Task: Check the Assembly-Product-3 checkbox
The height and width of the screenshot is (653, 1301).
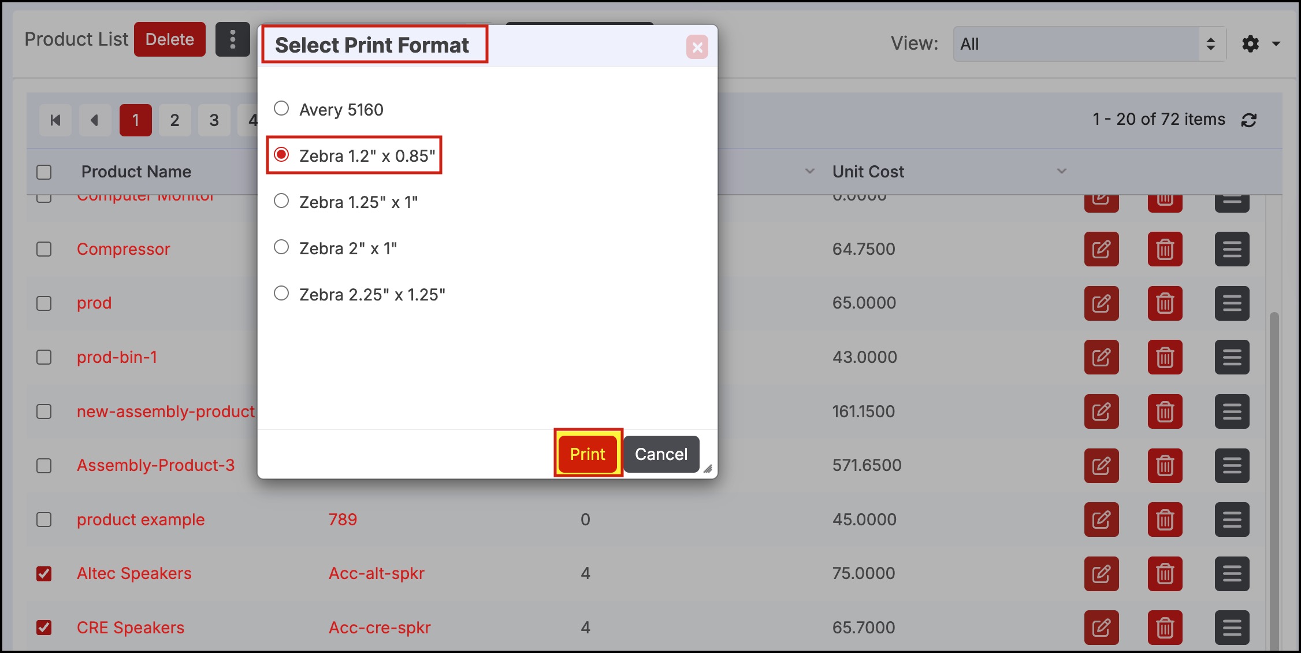Action: (x=44, y=466)
